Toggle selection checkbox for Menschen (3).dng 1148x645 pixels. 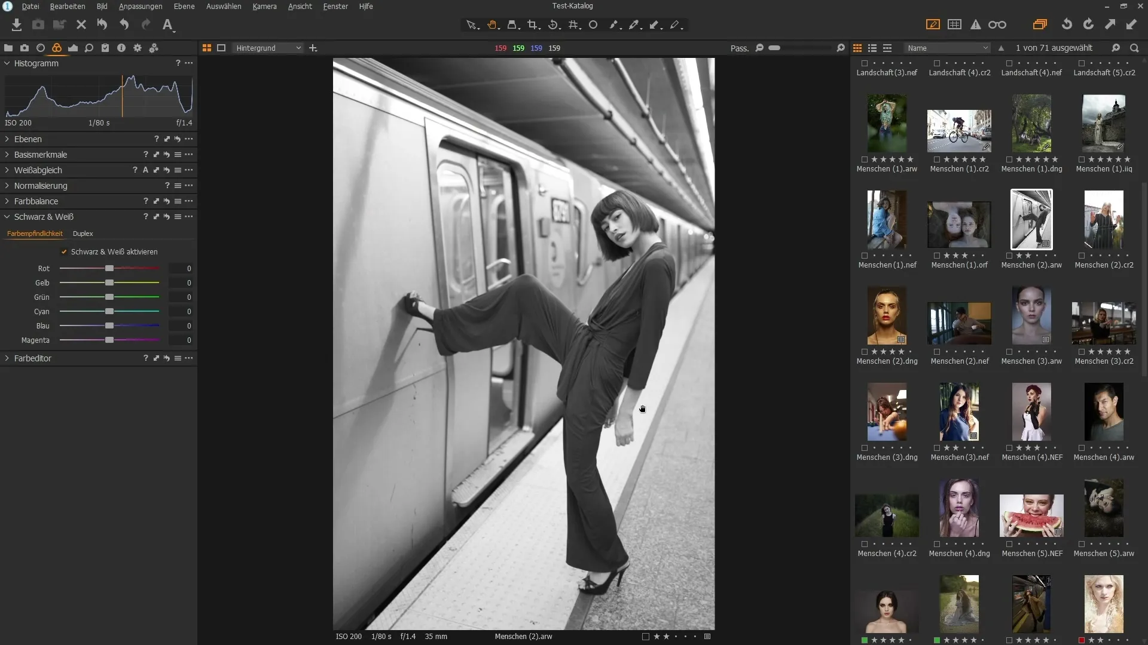click(x=865, y=448)
